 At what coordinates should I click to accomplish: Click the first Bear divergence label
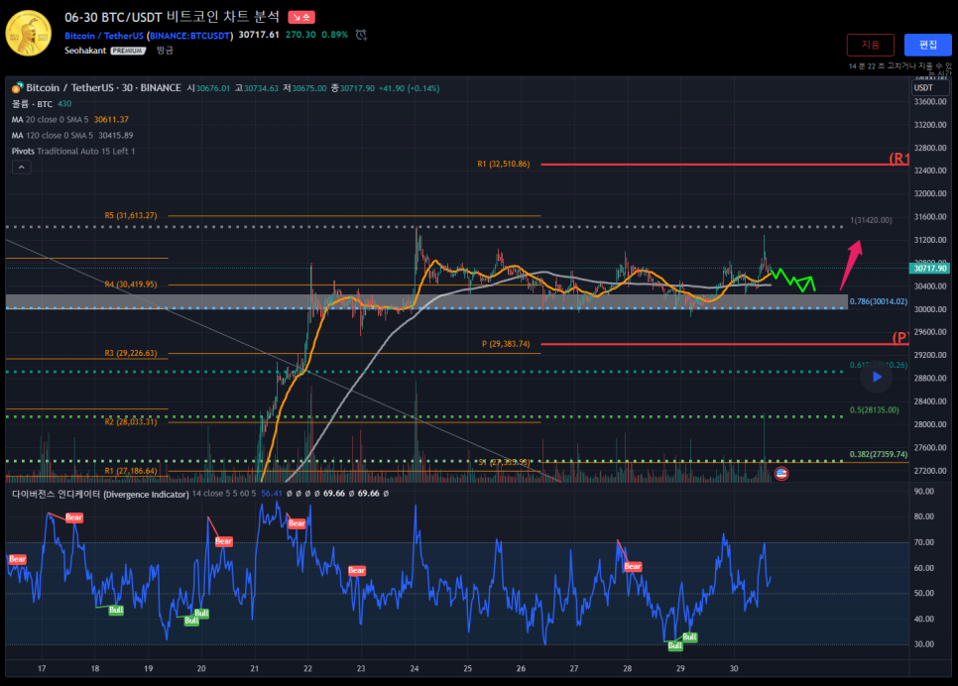pos(18,559)
